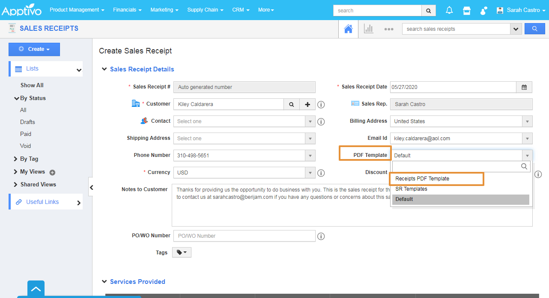This screenshot has height=298, width=549.
Task: Expand the bottom up-arrow panel
Action: point(36,289)
